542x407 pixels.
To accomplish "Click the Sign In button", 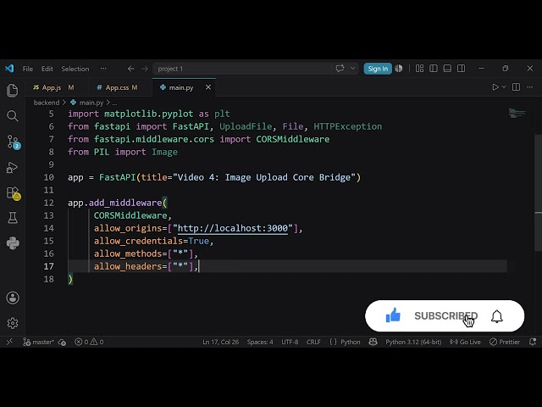I will point(378,69).
